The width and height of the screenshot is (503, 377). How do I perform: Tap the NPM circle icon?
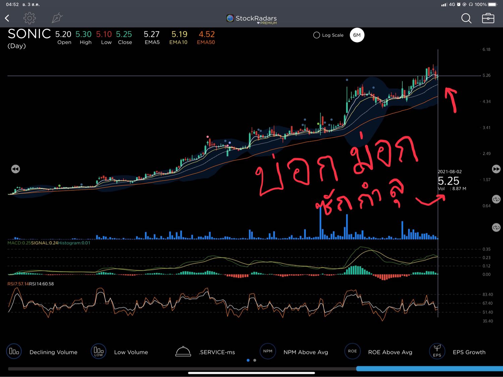tap(268, 352)
